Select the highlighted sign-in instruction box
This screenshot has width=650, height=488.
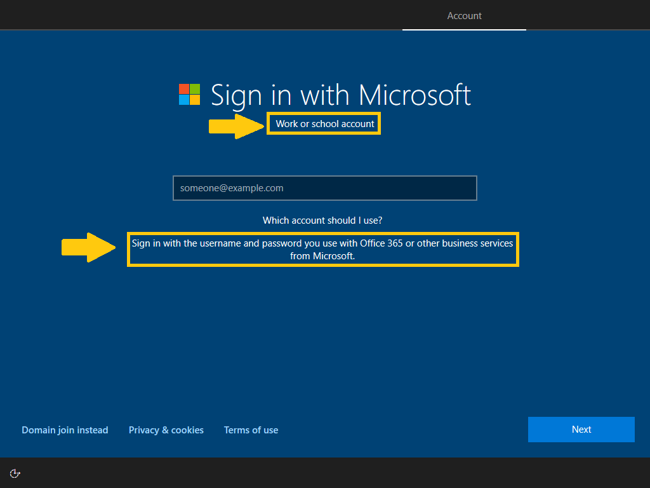pyautogui.click(x=323, y=249)
